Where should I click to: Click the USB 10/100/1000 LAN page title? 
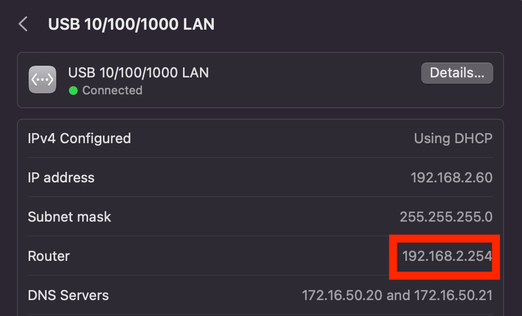(x=131, y=24)
